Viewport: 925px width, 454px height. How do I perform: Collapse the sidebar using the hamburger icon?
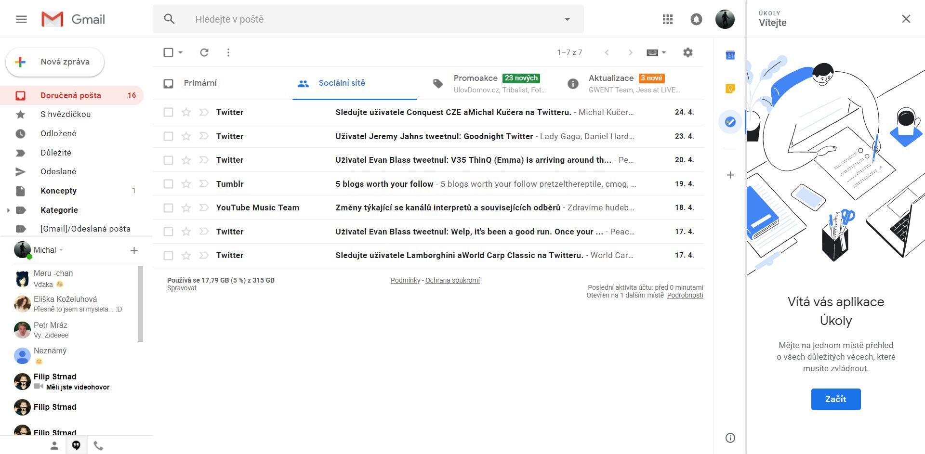21,19
